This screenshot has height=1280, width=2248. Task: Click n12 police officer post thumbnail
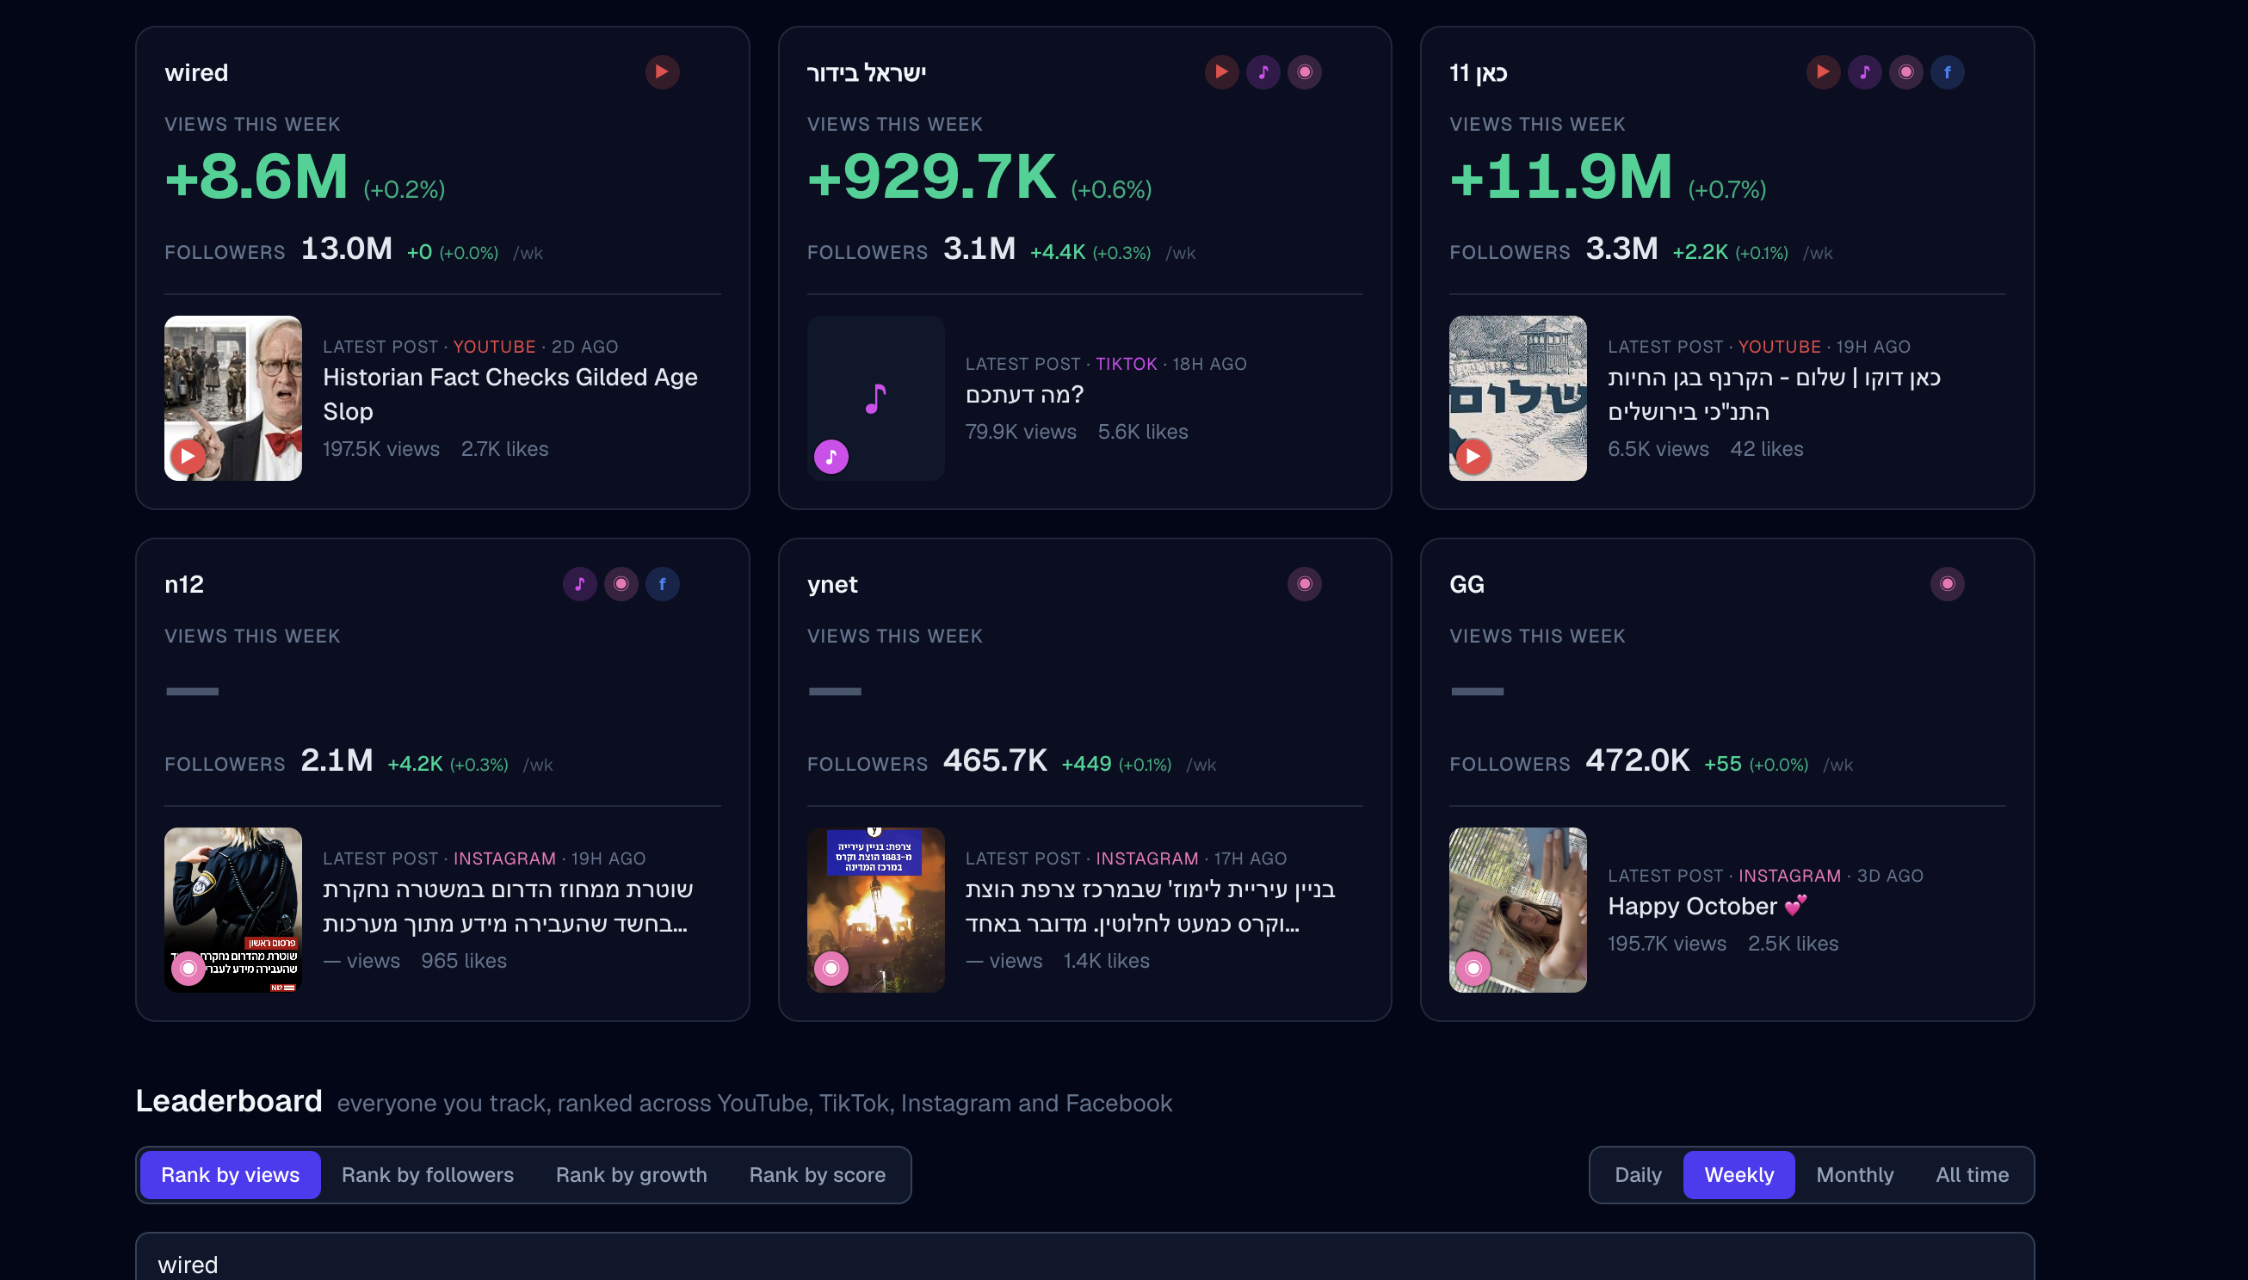(233, 910)
